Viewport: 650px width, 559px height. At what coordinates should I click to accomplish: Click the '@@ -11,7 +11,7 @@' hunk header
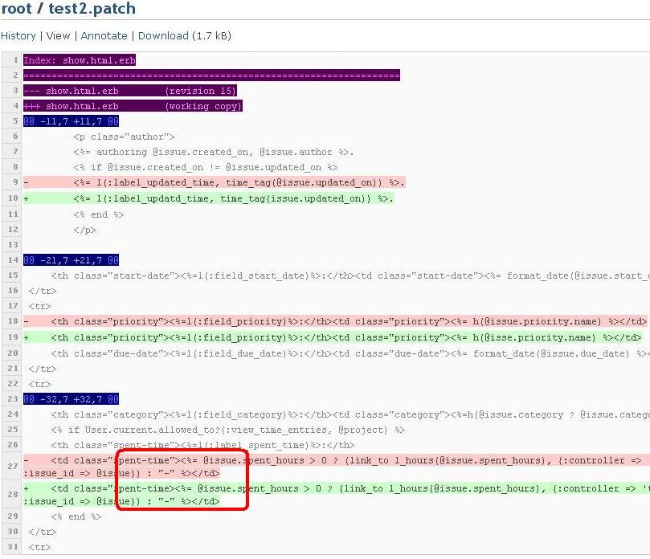(72, 121)
